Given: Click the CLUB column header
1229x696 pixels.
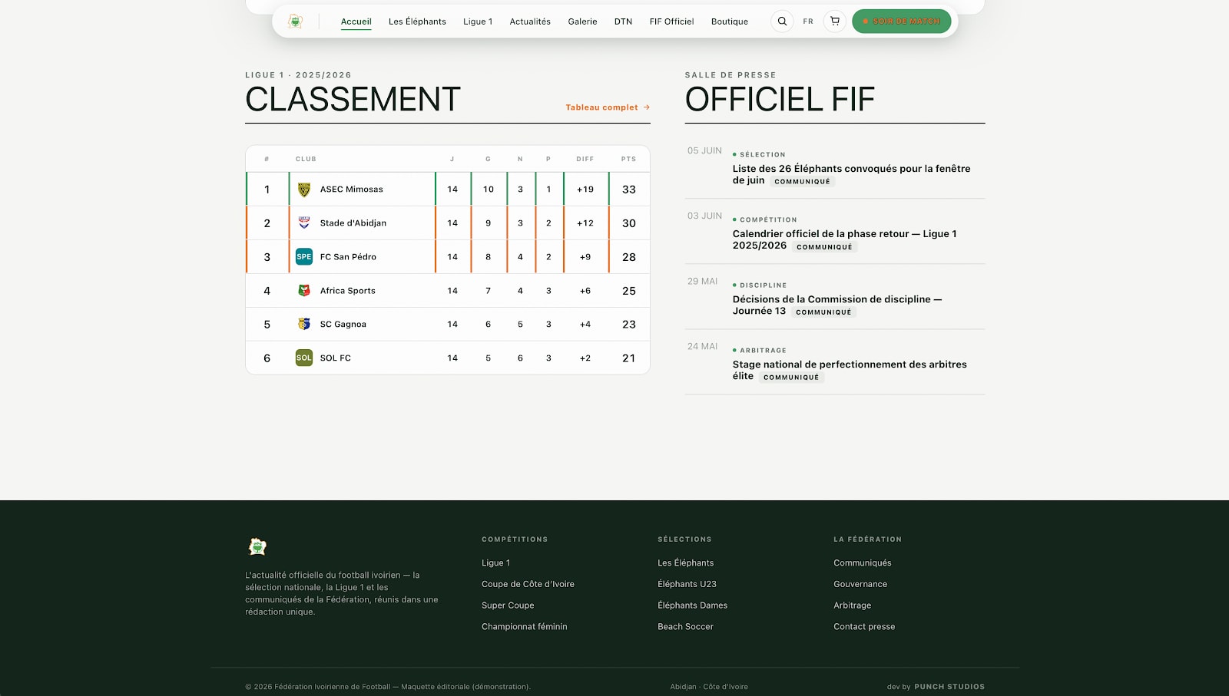Looking at the screenshot, I should click(306, 159).
